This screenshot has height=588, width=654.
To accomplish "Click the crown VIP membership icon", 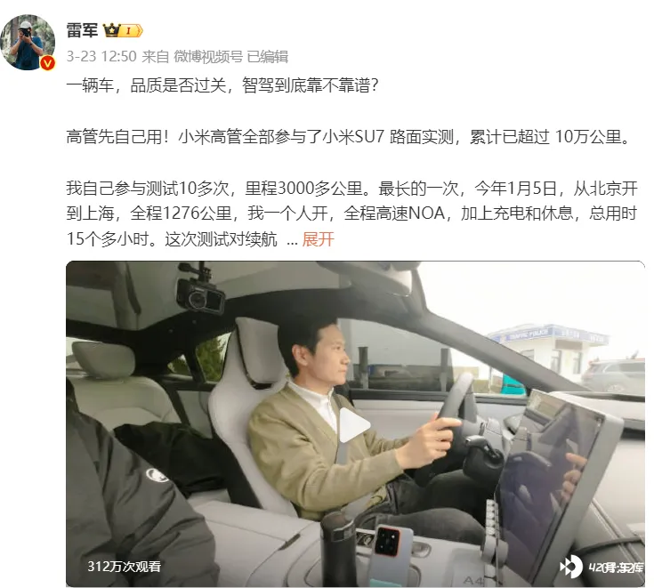I will (111, 30).
